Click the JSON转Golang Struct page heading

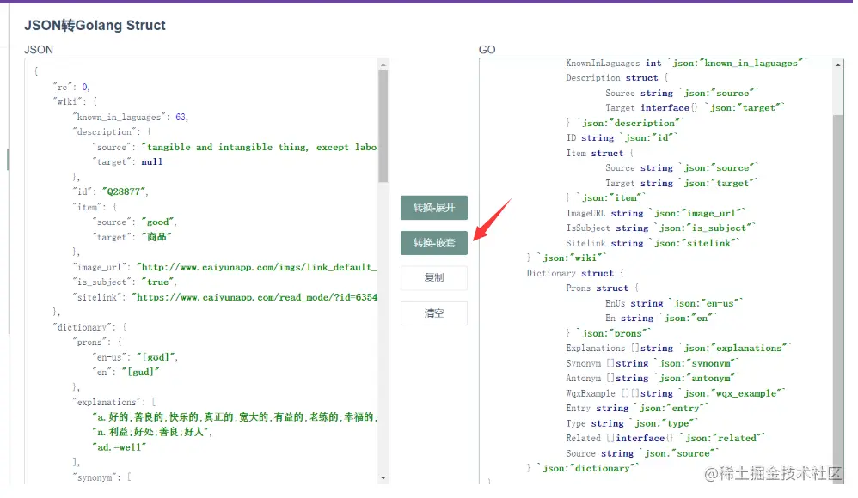coord(95,25)
